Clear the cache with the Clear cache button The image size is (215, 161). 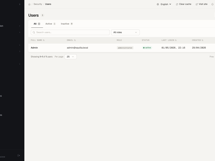pyautogui.click(x=184, y=4)
